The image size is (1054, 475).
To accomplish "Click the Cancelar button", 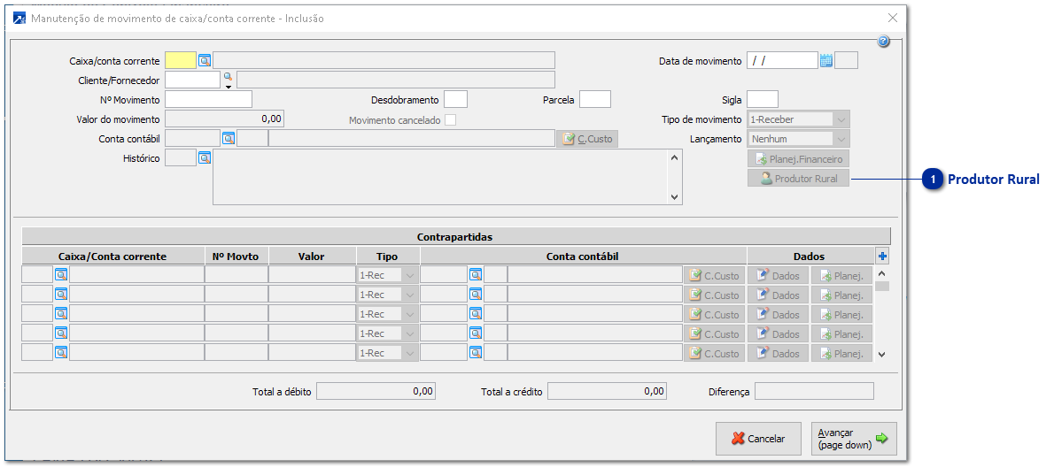I will pyautogui.click(x=758, y=439).
